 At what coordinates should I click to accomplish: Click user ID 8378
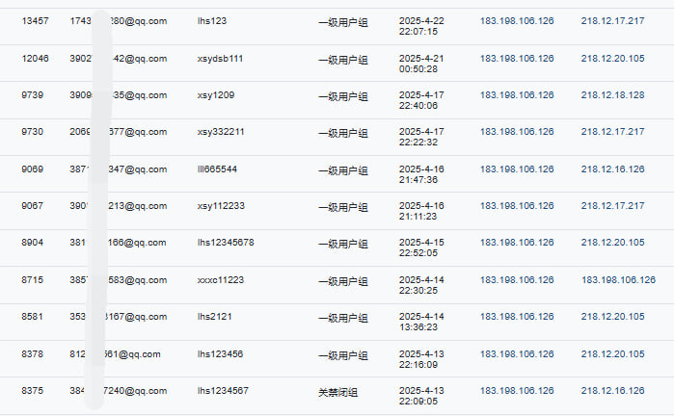32,354
